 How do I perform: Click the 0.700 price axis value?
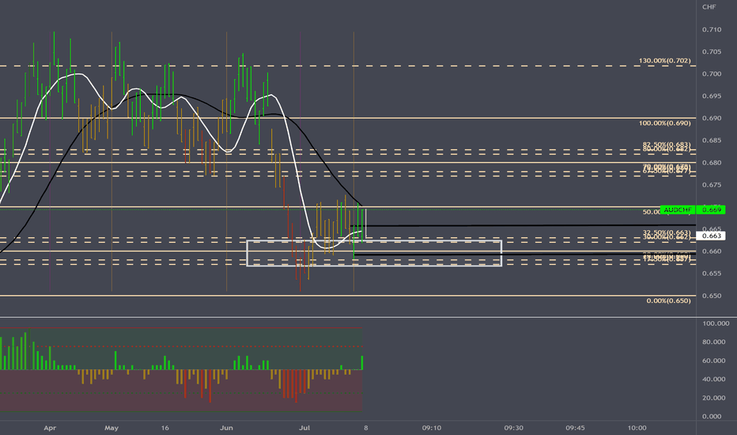point(712,74)
